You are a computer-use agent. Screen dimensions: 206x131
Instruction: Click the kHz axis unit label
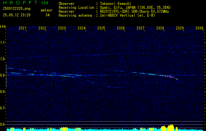coord(3,27)
